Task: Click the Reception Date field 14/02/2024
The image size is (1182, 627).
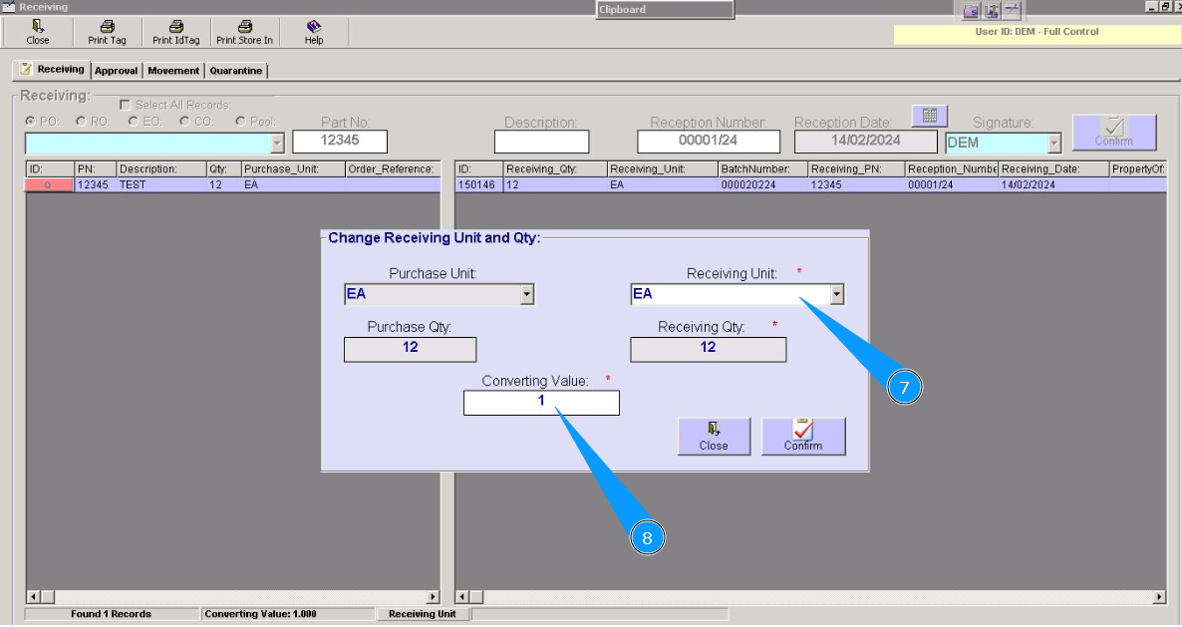Action: coord(866,141)
